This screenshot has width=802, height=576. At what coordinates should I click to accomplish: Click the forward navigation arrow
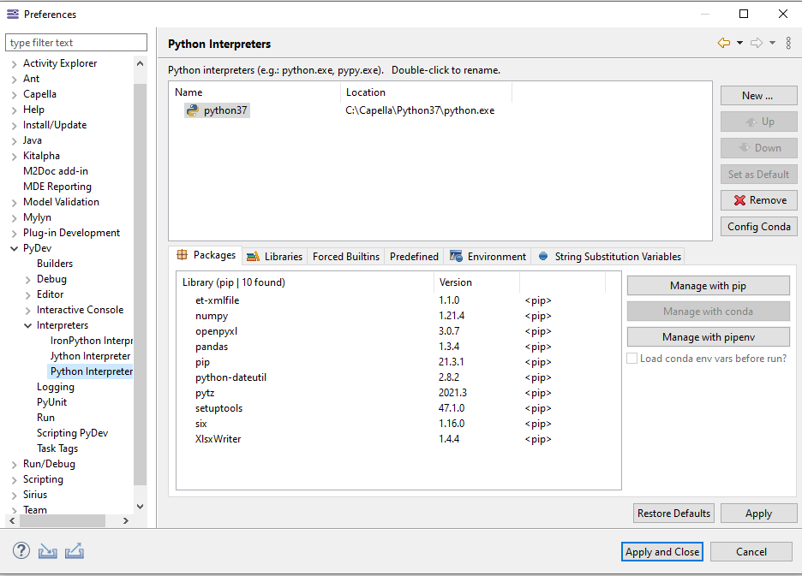[x=757, y=41]
